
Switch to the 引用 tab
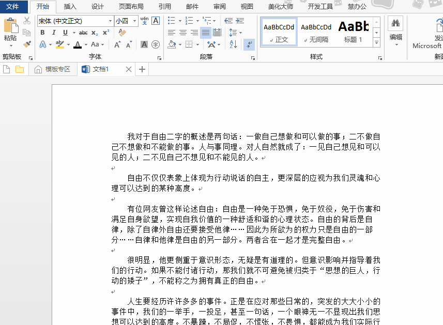[164, 7]
